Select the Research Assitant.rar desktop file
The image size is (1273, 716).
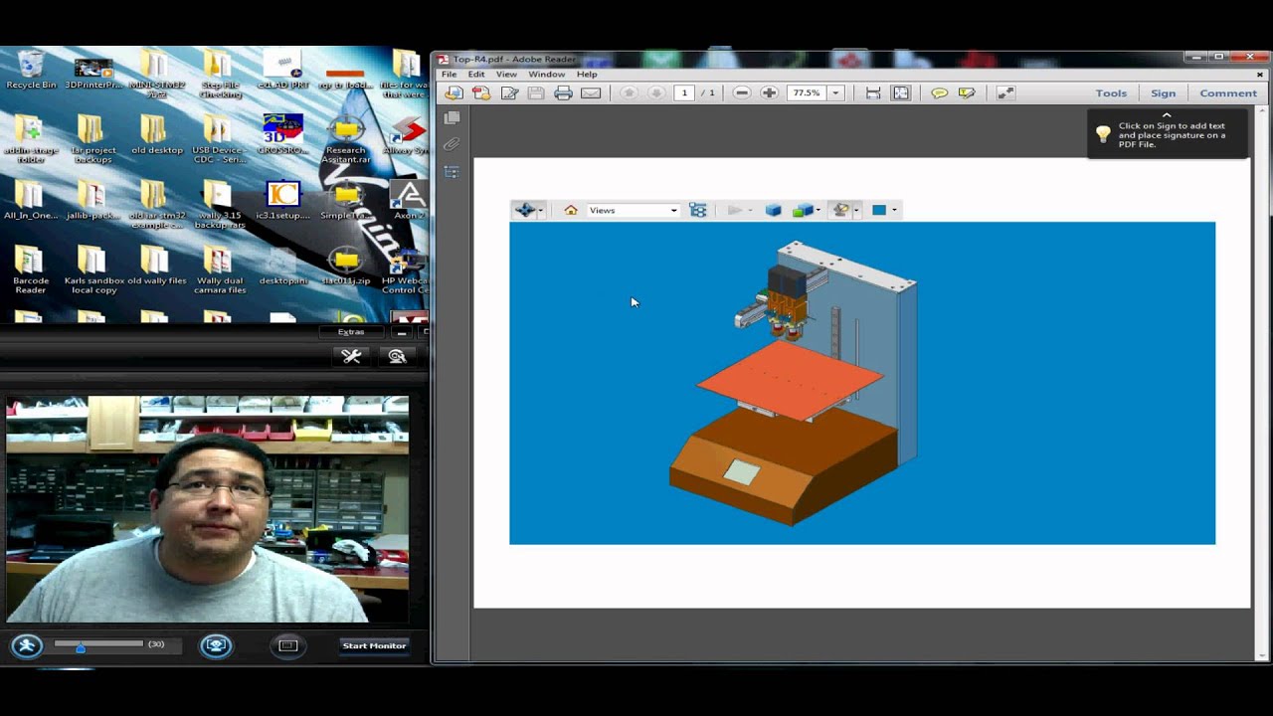[x=345, y=140]
